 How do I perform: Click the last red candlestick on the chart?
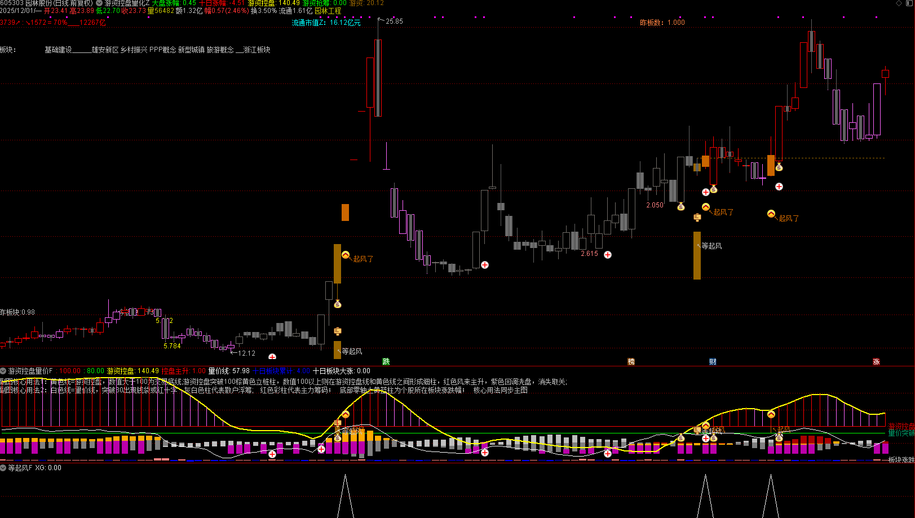886,74
